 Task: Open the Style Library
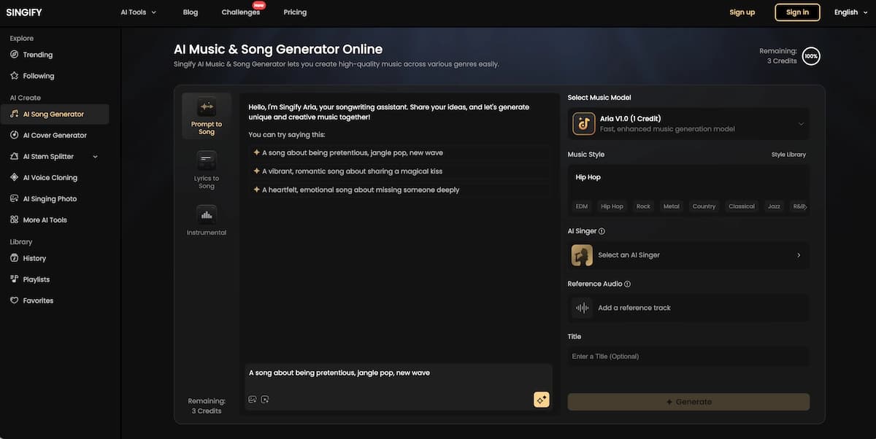coord(788,155)
